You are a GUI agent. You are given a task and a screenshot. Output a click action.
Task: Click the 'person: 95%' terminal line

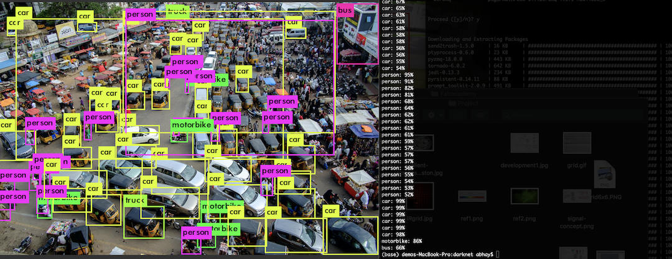[x=397, y=75]
